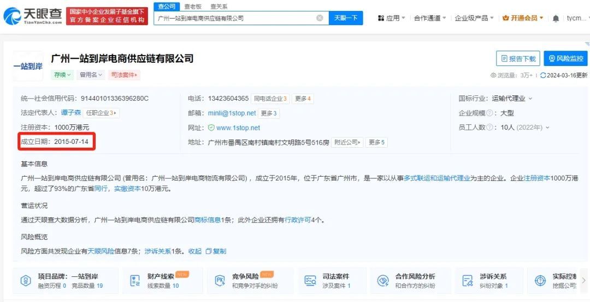Click the 风险监控 button

coord(566,58)
